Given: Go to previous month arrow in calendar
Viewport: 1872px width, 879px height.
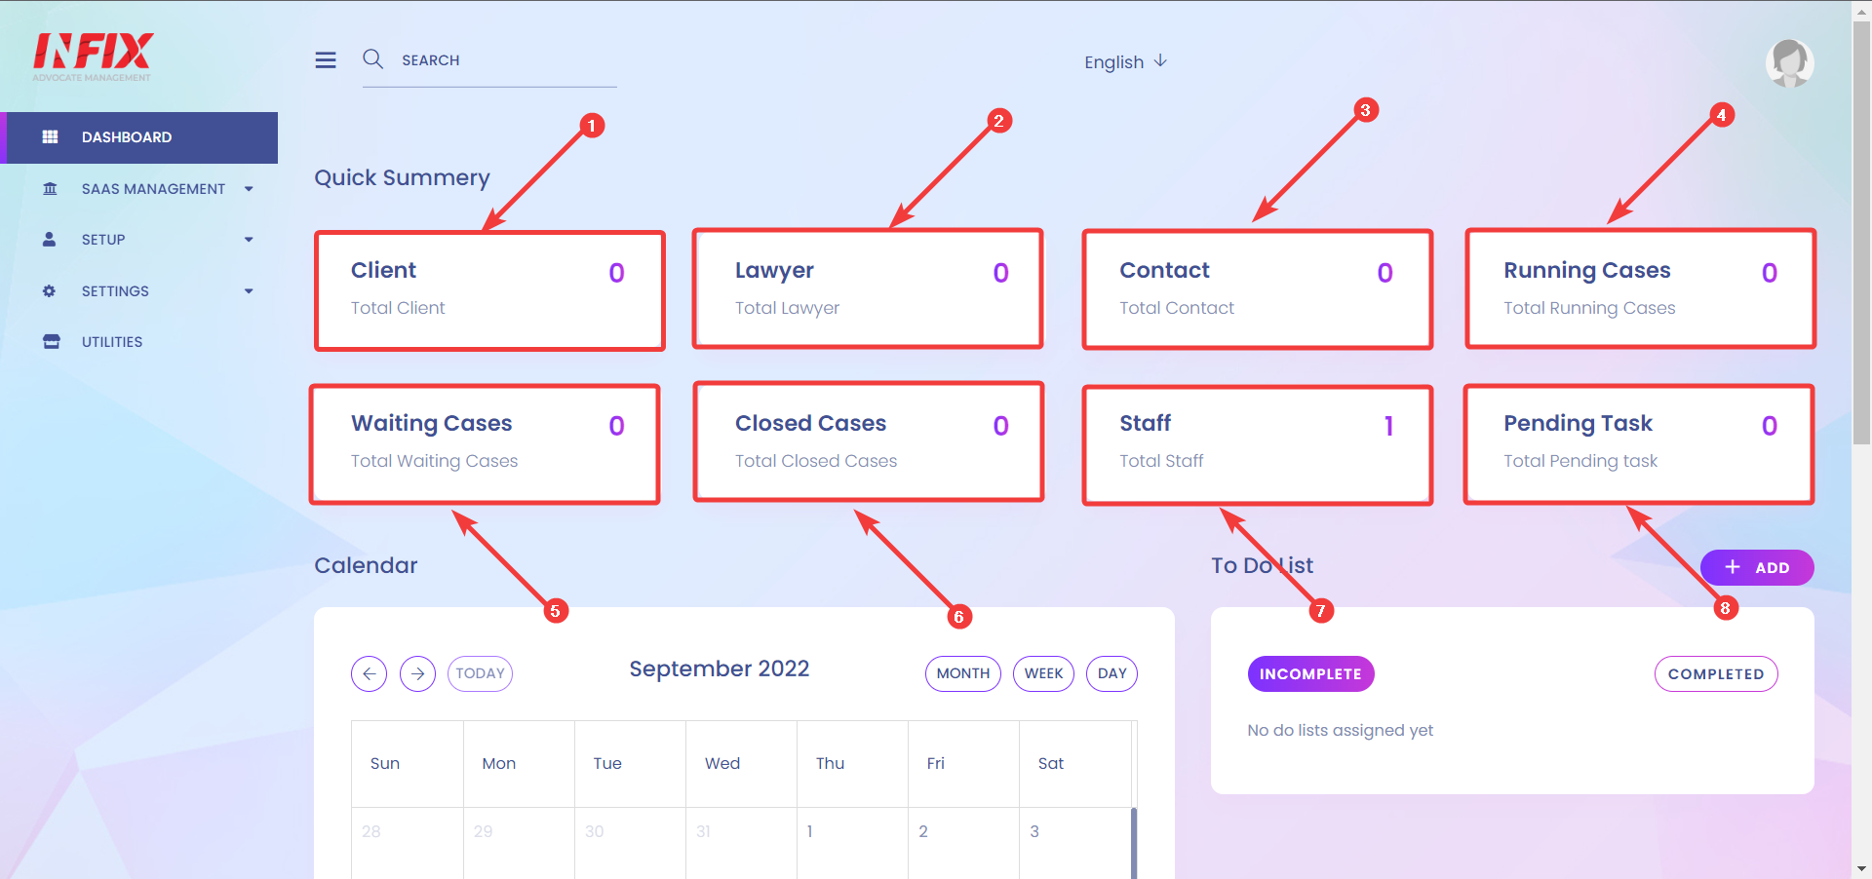Looking at the screenshot, I should [x=369, y=673].
